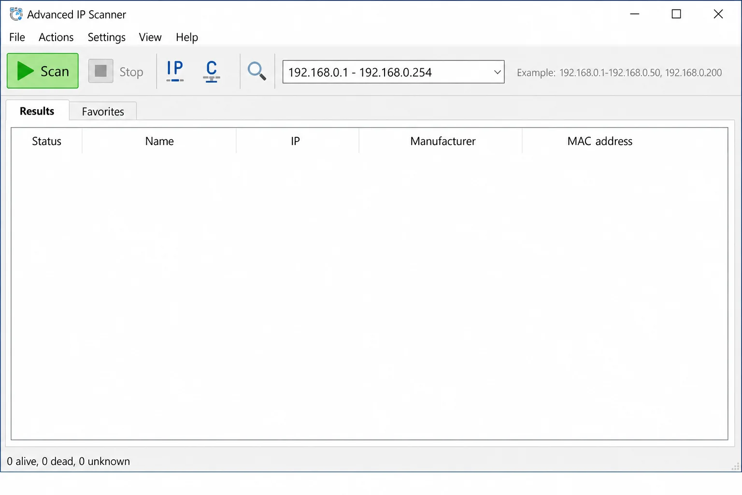
Task: Open the Settings menu
Action: tap(106, 37)
